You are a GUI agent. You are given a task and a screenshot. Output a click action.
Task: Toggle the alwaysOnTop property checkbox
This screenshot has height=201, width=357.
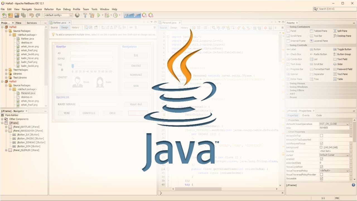(x=321, y=136)
